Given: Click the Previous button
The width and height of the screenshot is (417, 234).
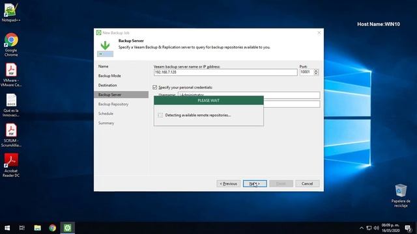Looking at the screenshot, I should coord(229,183).
